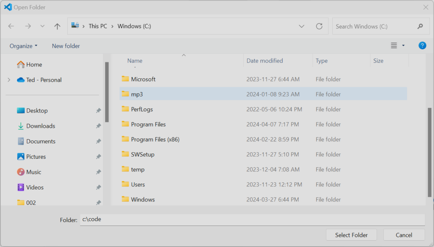
Task: Click the blue Help question mark icon
Action: click(422, 46)
